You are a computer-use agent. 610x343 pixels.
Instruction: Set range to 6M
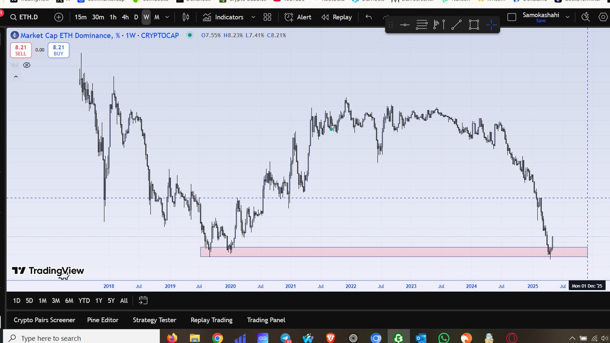tap(69, 300)
